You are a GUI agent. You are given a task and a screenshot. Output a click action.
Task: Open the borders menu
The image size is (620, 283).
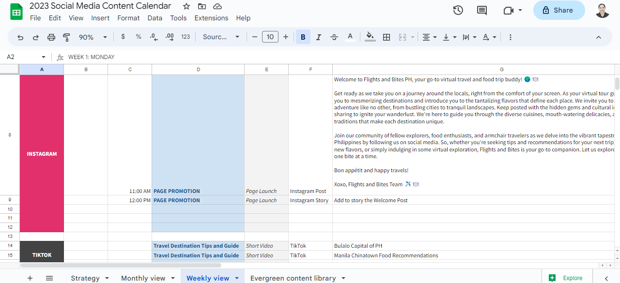387,37
